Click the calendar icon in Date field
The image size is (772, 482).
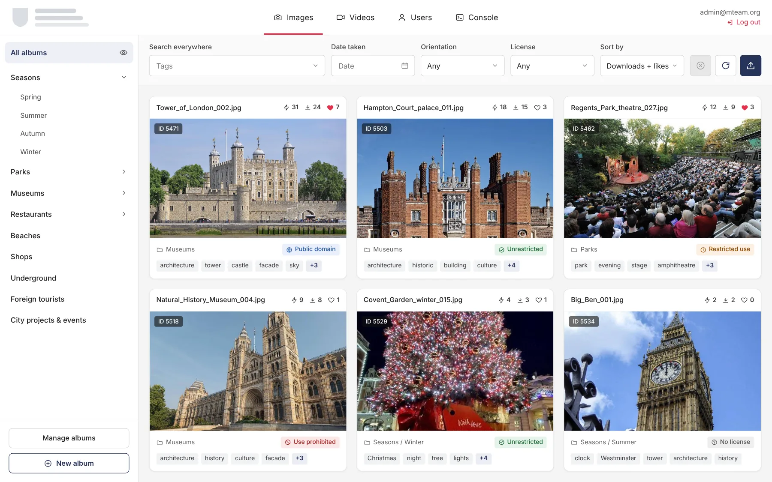point(405,66)
